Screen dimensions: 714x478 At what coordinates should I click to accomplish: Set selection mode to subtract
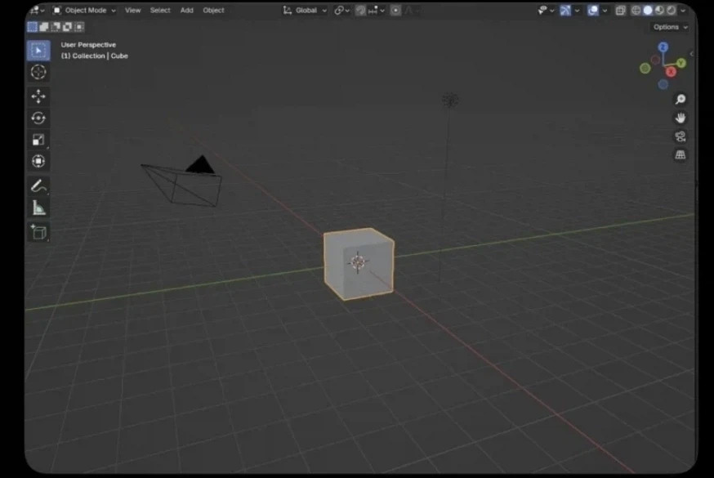coord(56,27)
